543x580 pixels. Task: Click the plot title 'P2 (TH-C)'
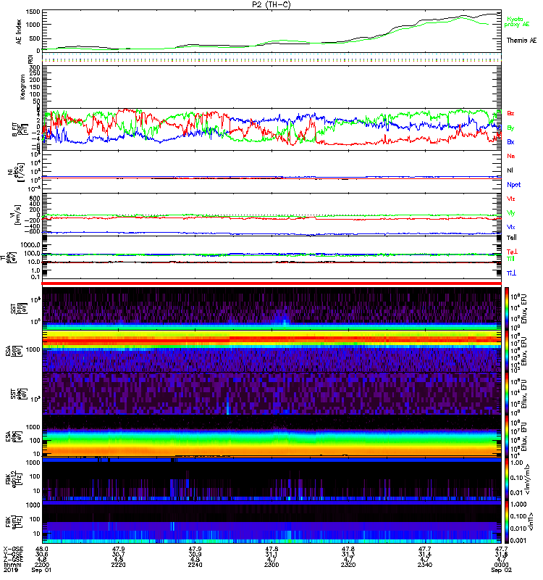(271, 4)
